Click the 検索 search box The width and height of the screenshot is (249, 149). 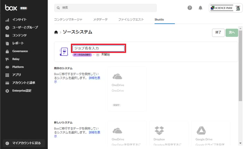tap(105, 8)
